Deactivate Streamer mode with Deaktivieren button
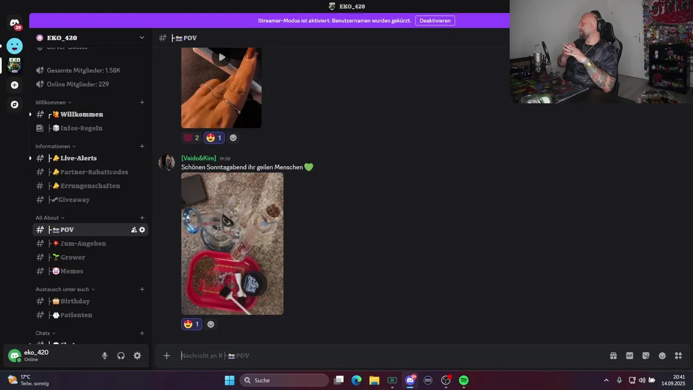Viewport: 693px width, 390px height. 435,21
